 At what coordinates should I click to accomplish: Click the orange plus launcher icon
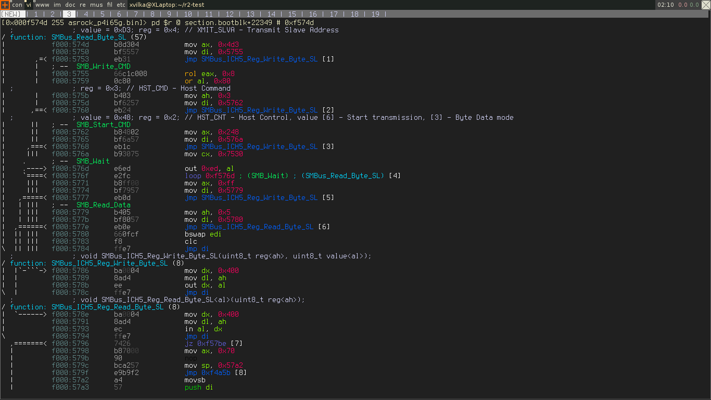(x=5, y=4)
